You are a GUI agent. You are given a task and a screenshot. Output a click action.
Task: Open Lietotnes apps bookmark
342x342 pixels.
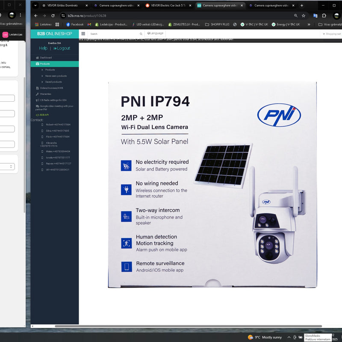click(44, 24)
